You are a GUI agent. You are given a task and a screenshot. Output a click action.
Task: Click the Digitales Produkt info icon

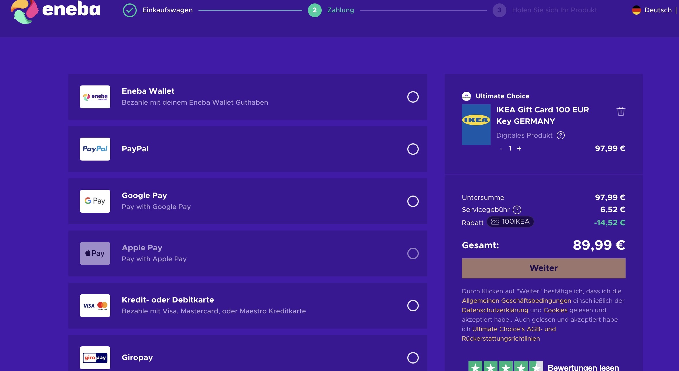click(560, 135)
